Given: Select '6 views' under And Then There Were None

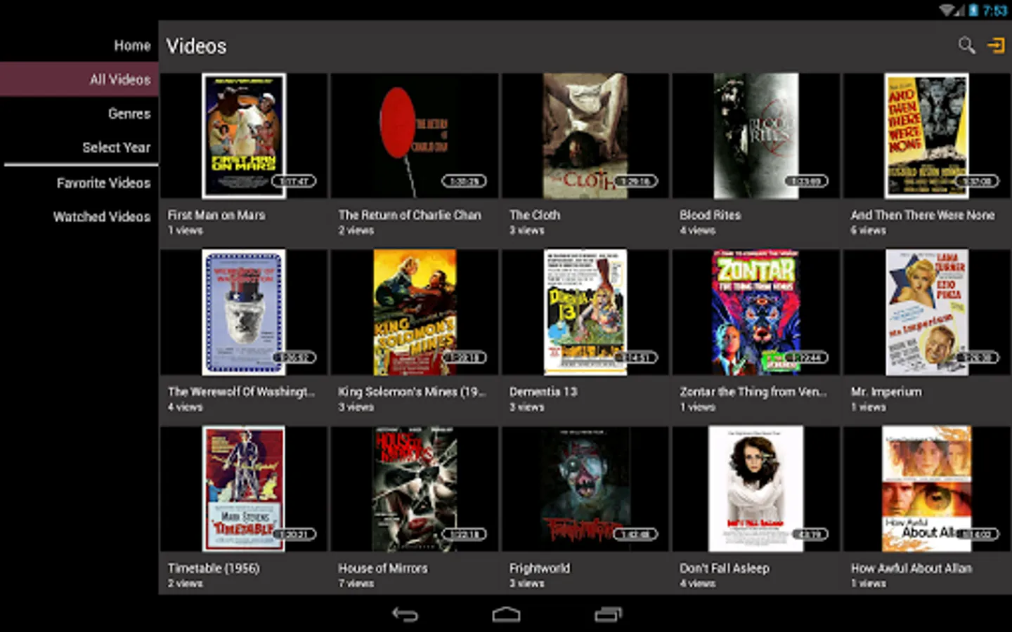Looking at the screenshot, I should [x=869, y=230].
